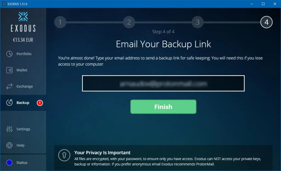Screen dimensions: 281x171
Task: Click the active step 4 circle
Action: coord(266,22)
